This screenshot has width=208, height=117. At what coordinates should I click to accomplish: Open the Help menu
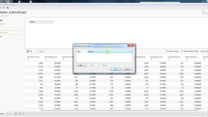point(13,5)
